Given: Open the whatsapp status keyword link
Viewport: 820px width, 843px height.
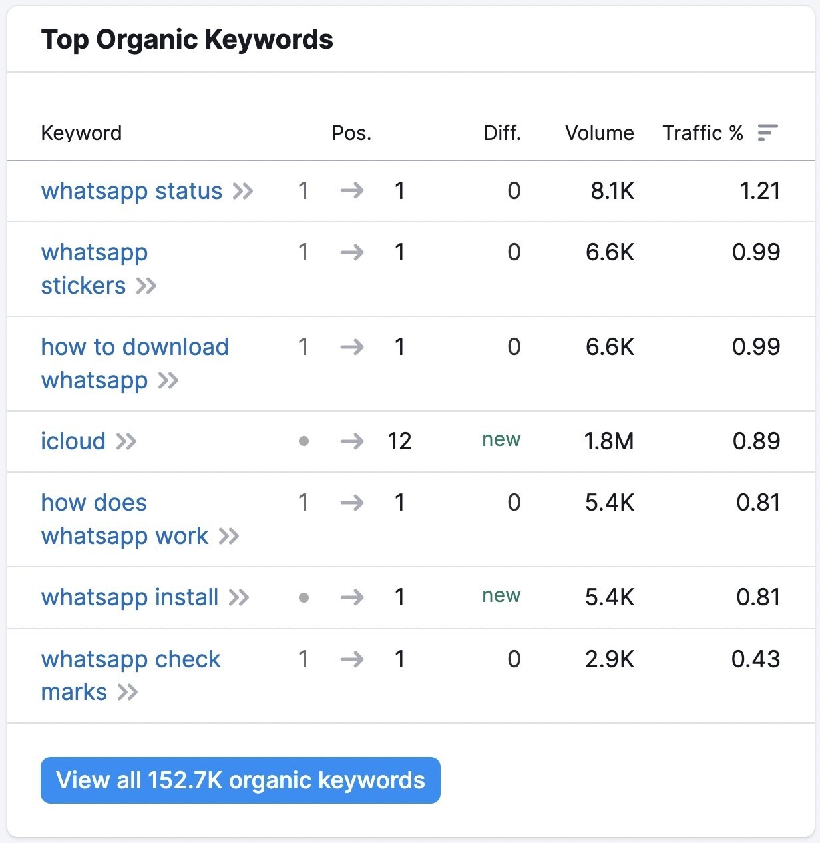Looking at the screenshot, I should [132, 192].
